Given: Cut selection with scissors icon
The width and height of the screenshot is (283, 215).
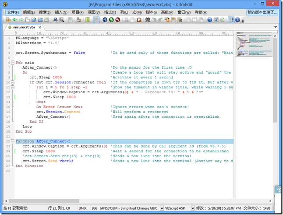Looking at the screenshot, I should point(126,20).
